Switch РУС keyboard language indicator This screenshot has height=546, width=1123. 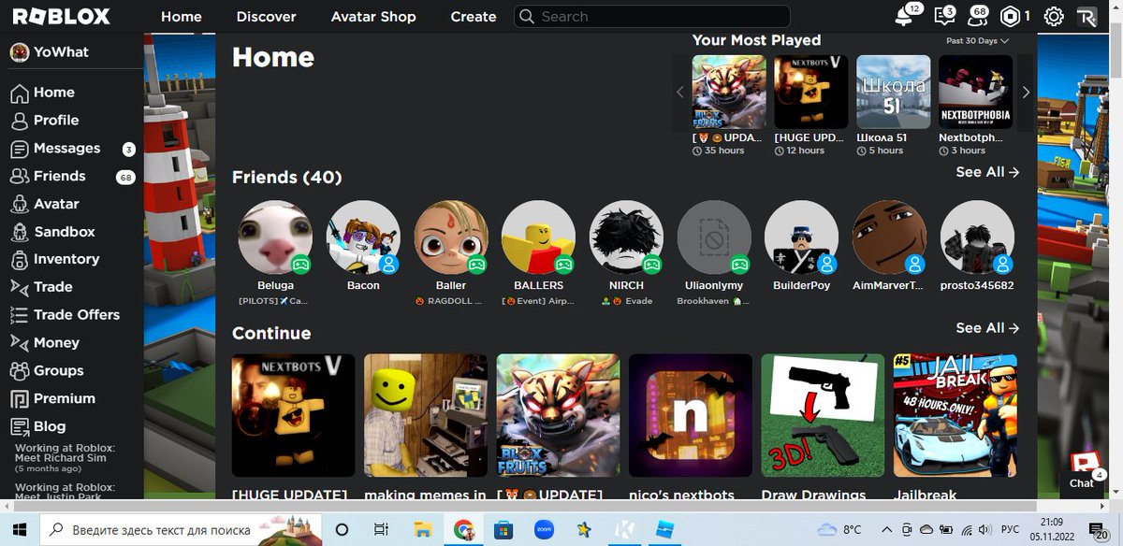click(x=1010, y=529)
